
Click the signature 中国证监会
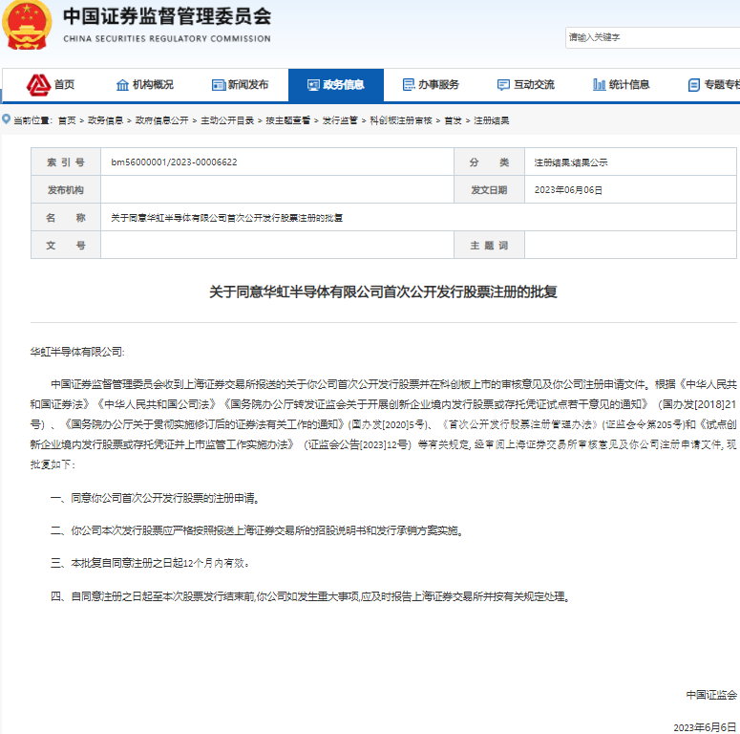[711, 695]
